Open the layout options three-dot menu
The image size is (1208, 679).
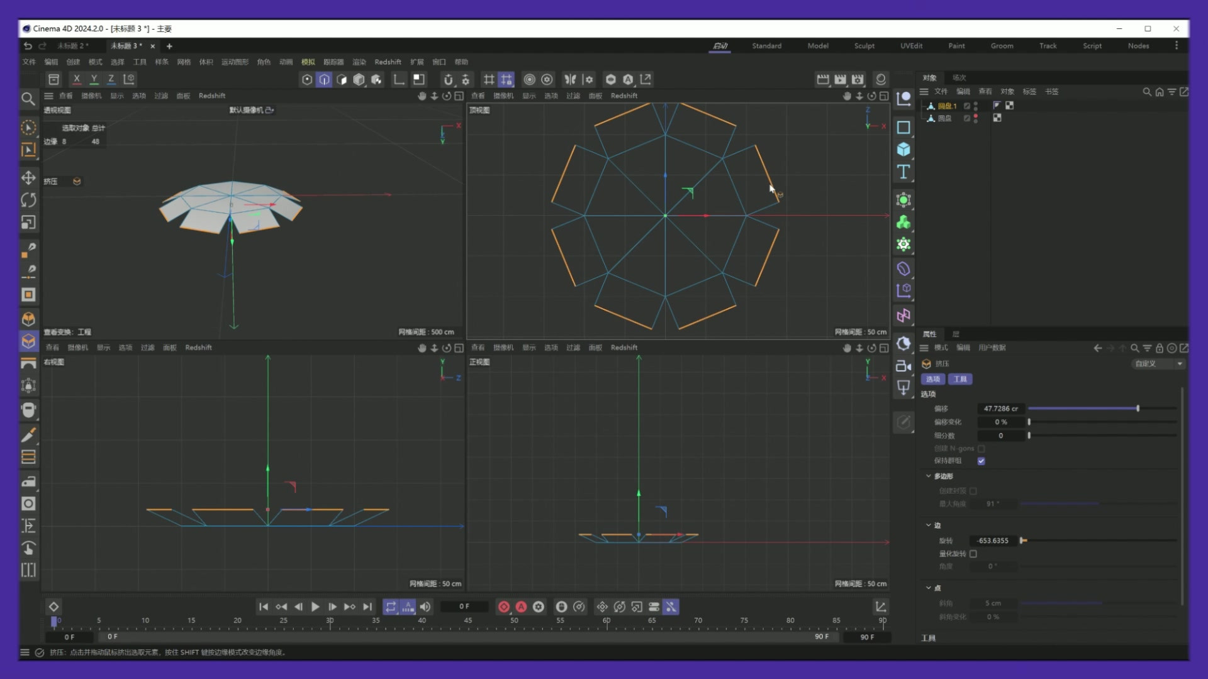click(x=1177, y=46)
